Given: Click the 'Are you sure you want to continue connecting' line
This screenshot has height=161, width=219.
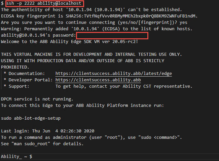Looking at the screenshot, I should pyautogui.click(x=94, y=23).
